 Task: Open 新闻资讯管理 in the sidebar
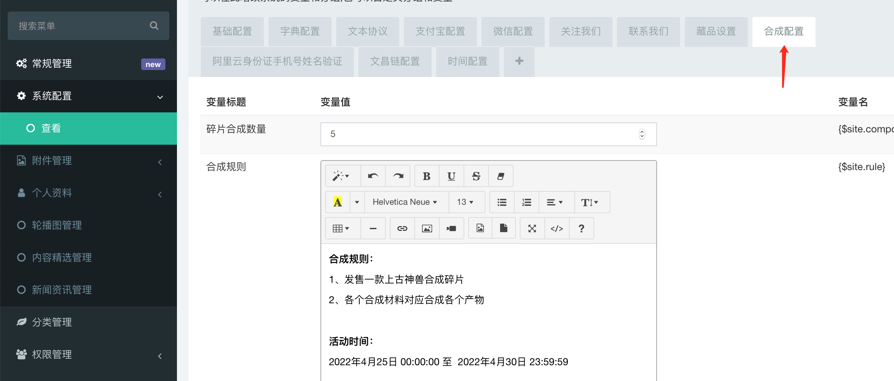88,290
